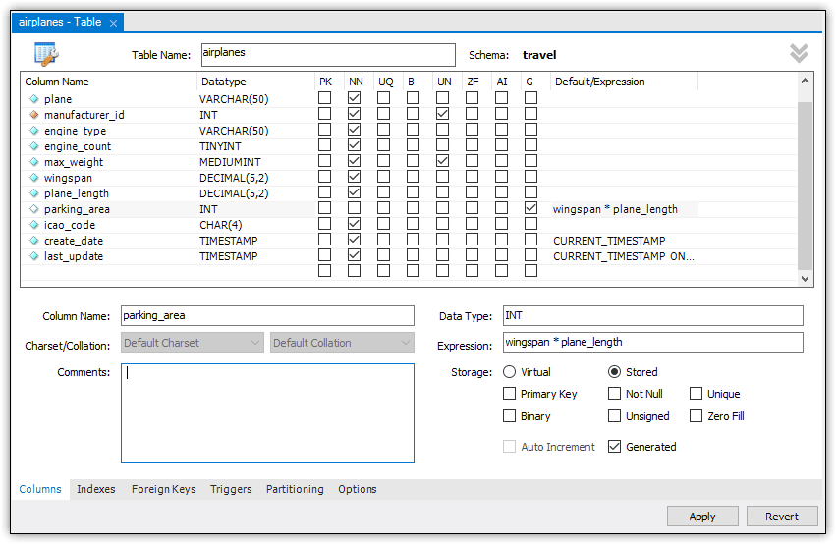The image size is (836, 544).
Task: Switch to the Indexes tab
Action: [x=95, y=489]
